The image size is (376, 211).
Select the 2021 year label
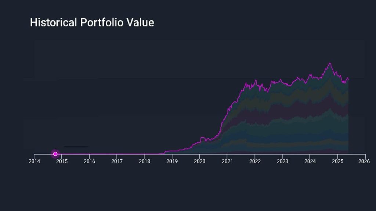click(227, 161)
